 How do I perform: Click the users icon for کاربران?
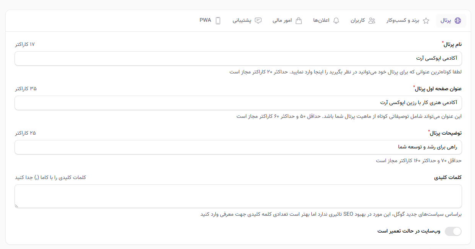[372, 21]
